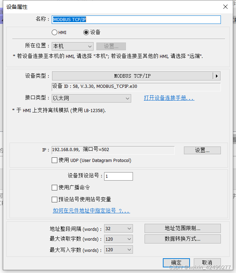Open the 打开设备连接手册 link
Screen dimensions: 236x273
pos(169,98)
